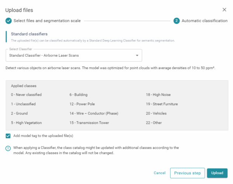Close the Upload files dialog
Screen dimensions: 233x184
[224, 10]
